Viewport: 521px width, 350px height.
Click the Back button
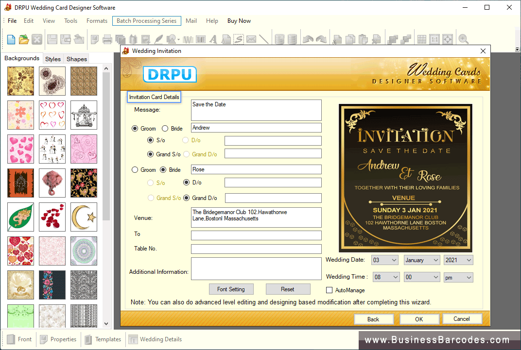tap(373, 319)
